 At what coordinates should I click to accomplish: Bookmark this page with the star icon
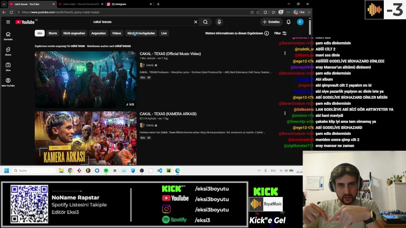click(258, 12)
